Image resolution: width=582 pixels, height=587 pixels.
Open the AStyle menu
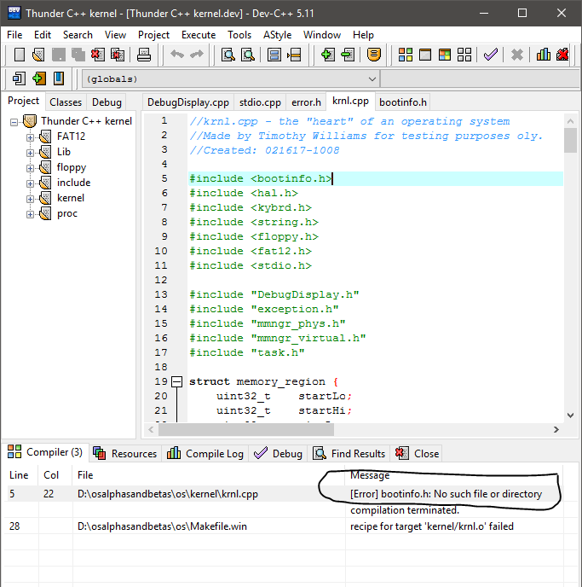click(277, 35)
